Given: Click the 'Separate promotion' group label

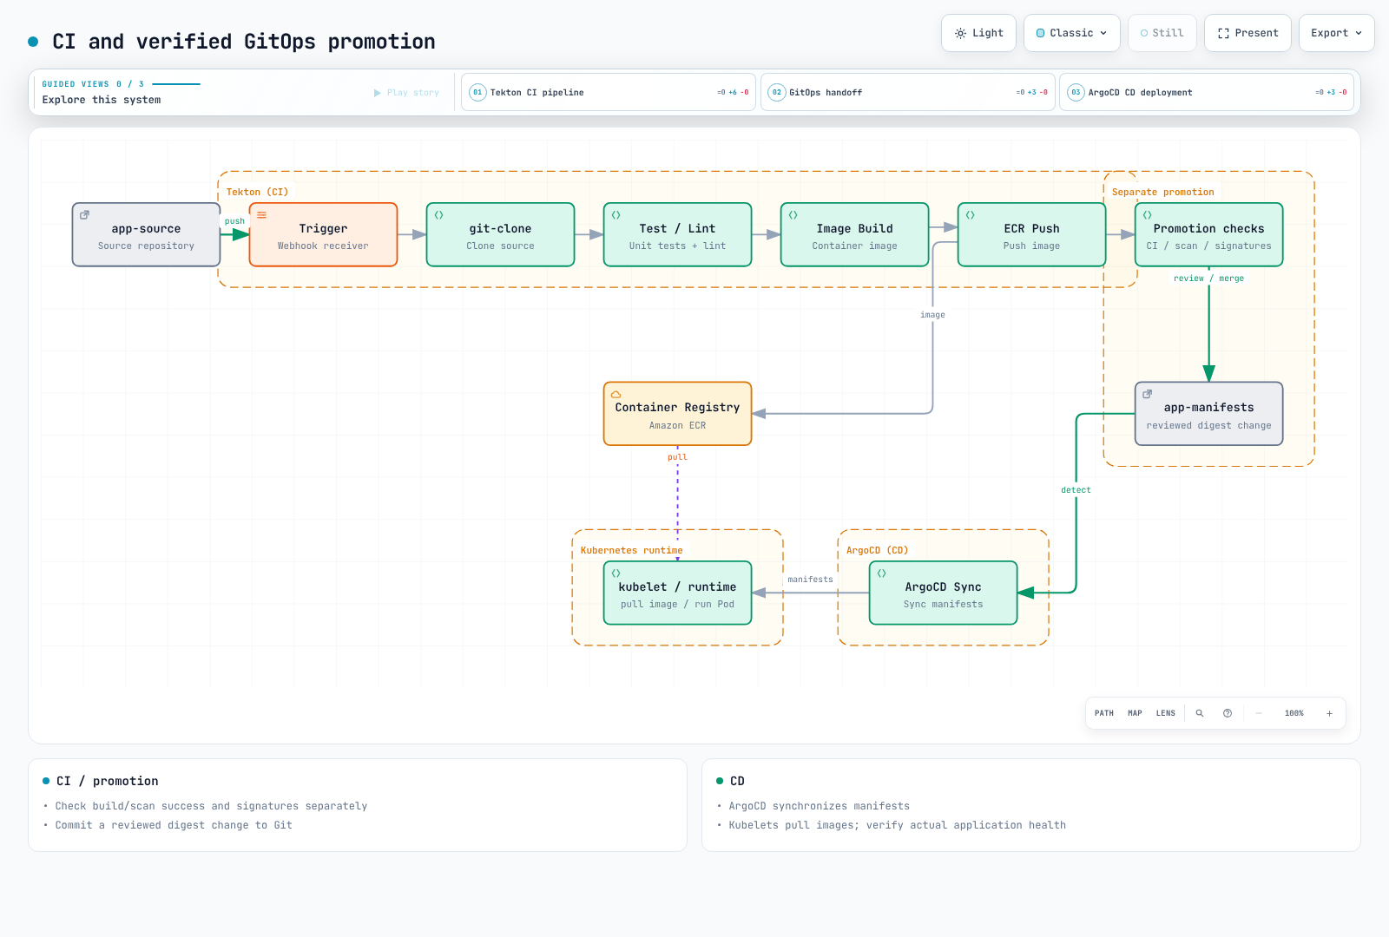Looking at the screenshot, I should 1162,192.
